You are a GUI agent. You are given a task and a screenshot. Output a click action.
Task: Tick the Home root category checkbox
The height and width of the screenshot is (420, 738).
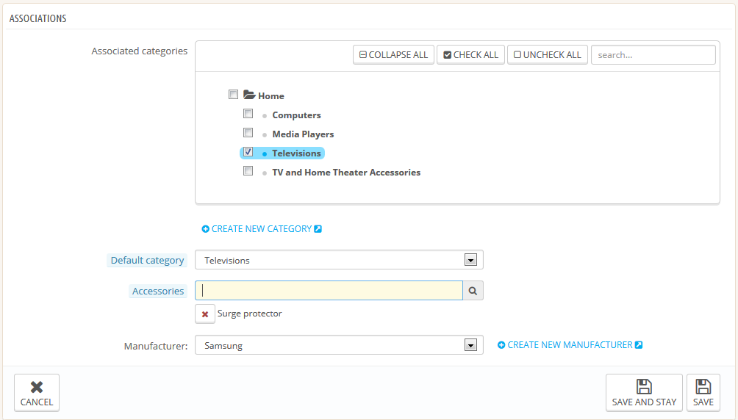point(233,95)
